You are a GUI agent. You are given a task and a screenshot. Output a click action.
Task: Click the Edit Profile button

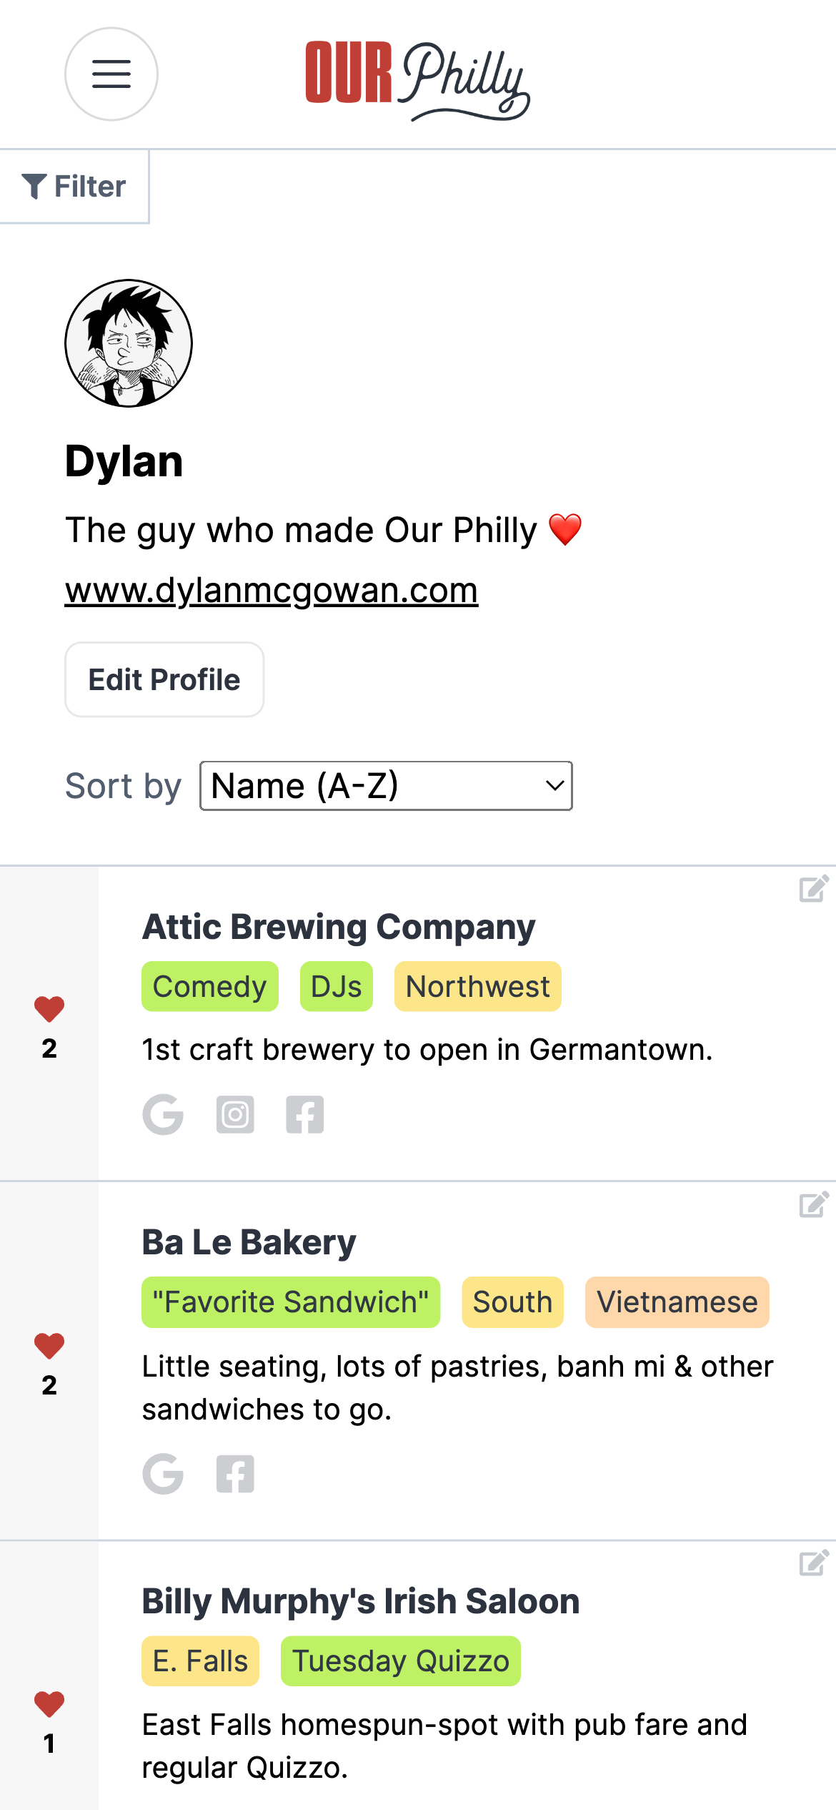(164, 679)
